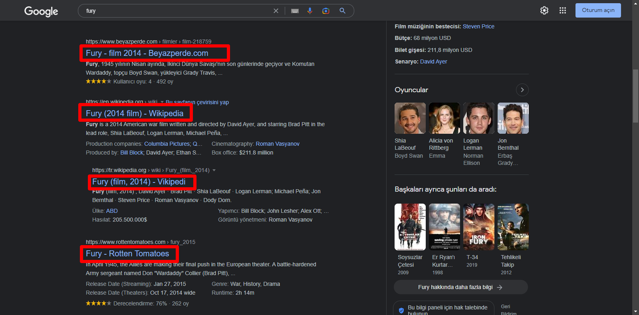The image size is (639, 315).
Task: Open the Bill Block producer link
Action: coord(132,153)
